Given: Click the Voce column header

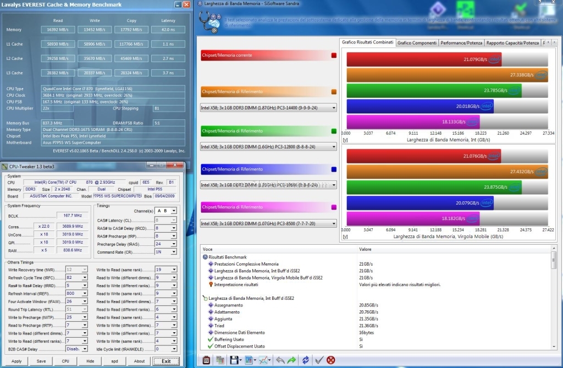Looking at the screenshot, I should point(279,249).
